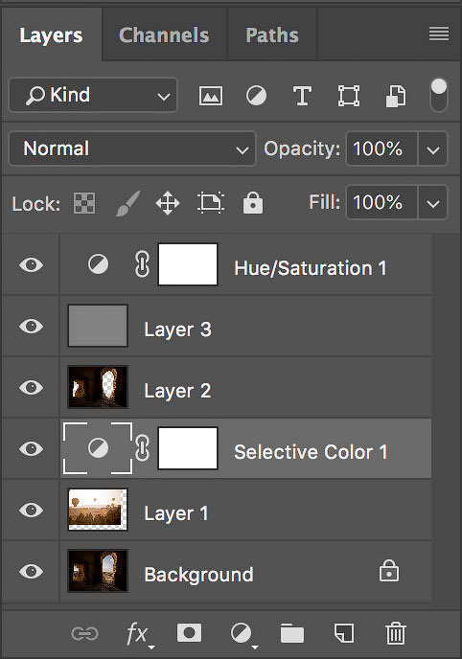Add a layer mask icon
This screenshot has height=659, width=462.
pos(189,633)
